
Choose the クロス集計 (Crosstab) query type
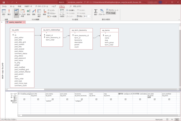coord(39,13)
